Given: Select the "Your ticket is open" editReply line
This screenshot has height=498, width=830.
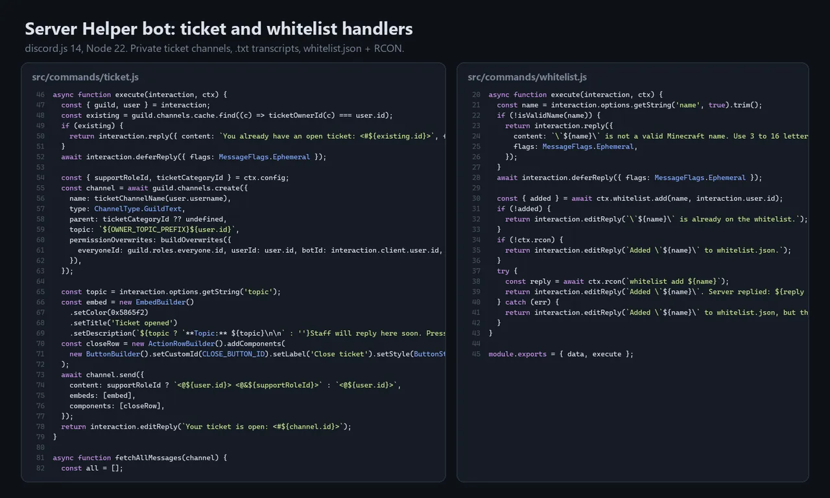Looking at the screenshot, I should point(206,427).
